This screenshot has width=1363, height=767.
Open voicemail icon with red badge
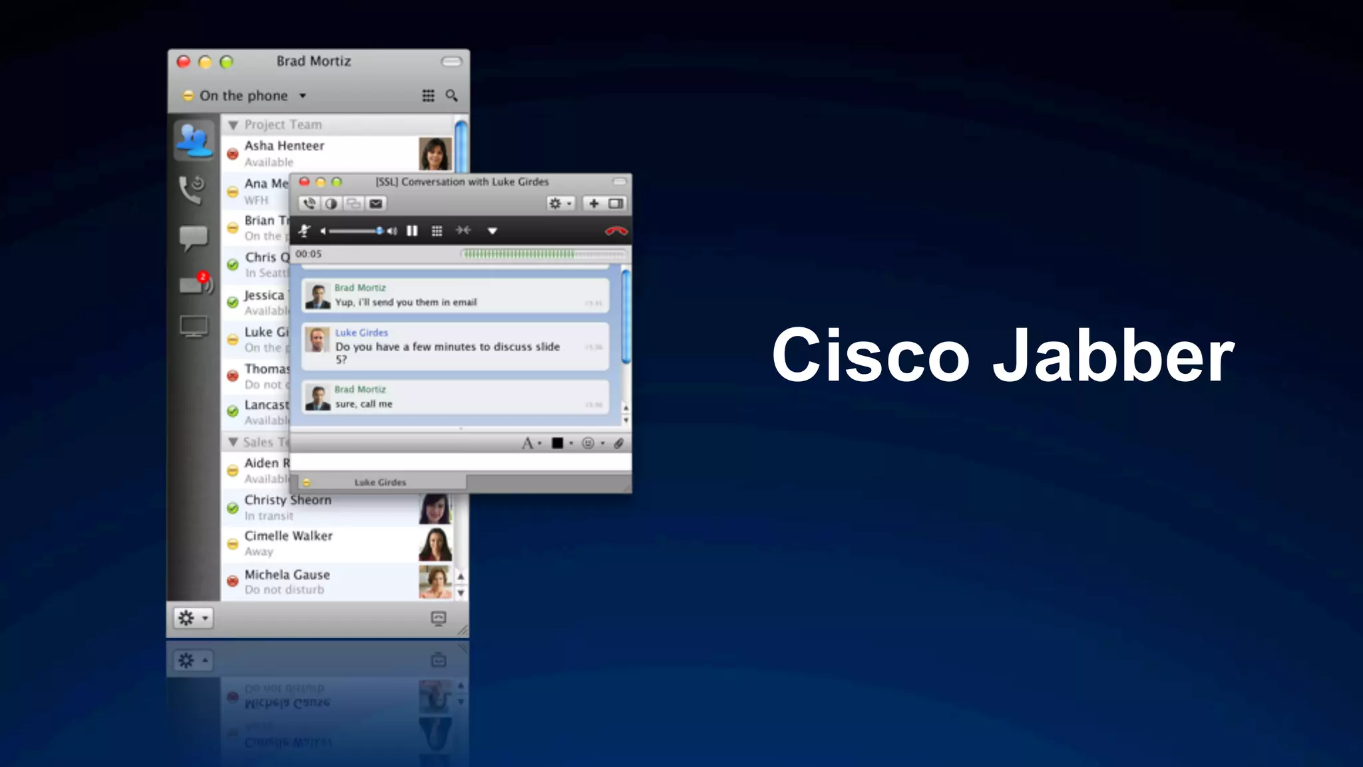(x=196, y=284)
